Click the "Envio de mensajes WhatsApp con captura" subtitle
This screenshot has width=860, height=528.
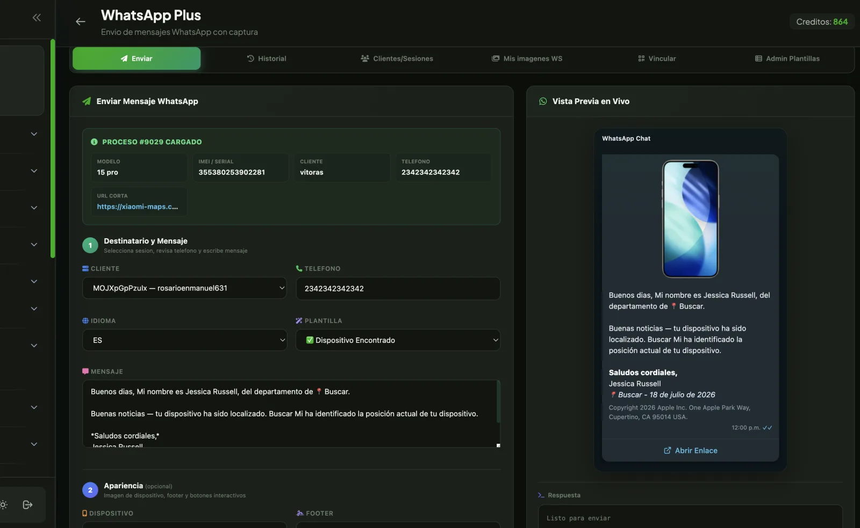coord(180,32)
